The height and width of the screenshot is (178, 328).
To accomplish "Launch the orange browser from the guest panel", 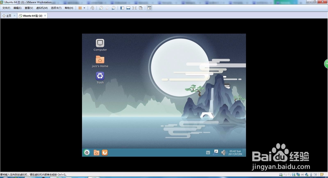I will point(105,152).
